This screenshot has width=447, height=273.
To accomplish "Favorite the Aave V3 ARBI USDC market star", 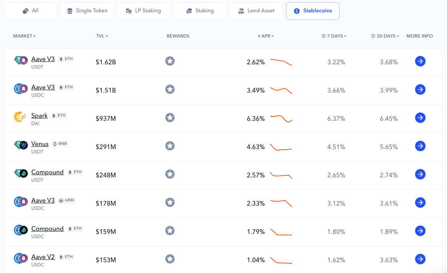I will click(x=170, y=203).
